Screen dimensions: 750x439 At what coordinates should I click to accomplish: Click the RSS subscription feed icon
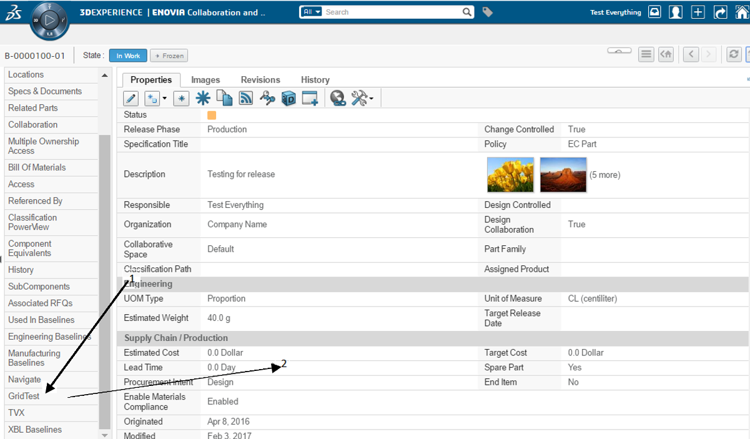click(246, 98)
